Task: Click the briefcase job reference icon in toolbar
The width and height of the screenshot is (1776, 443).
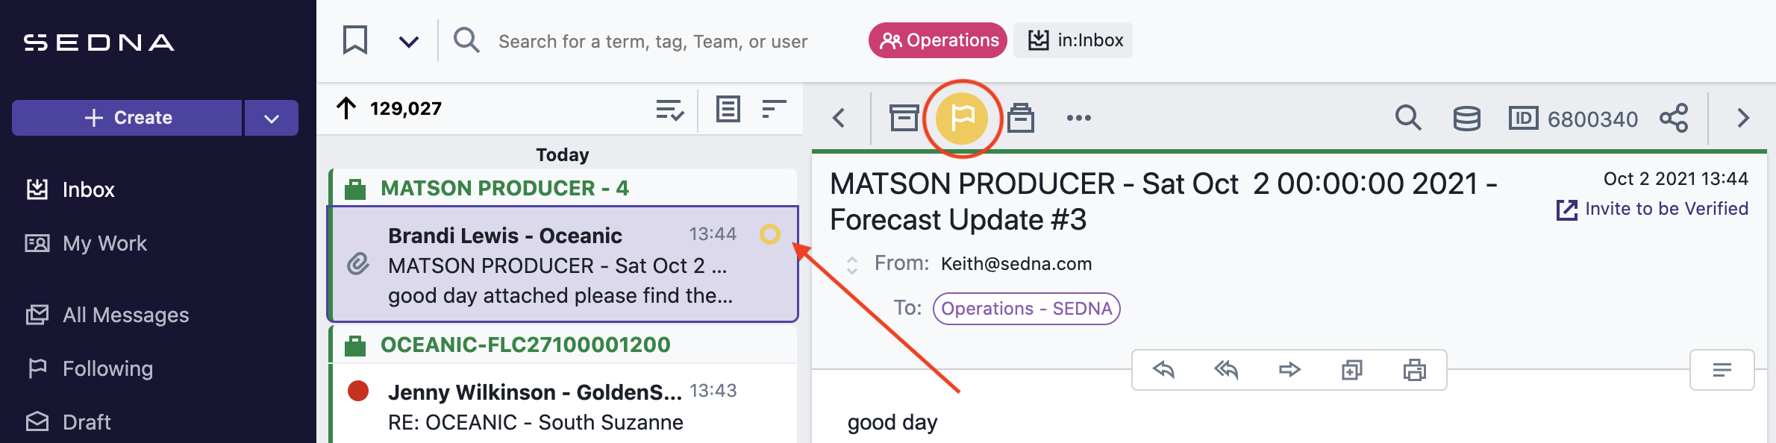Action: point(1021,118)
